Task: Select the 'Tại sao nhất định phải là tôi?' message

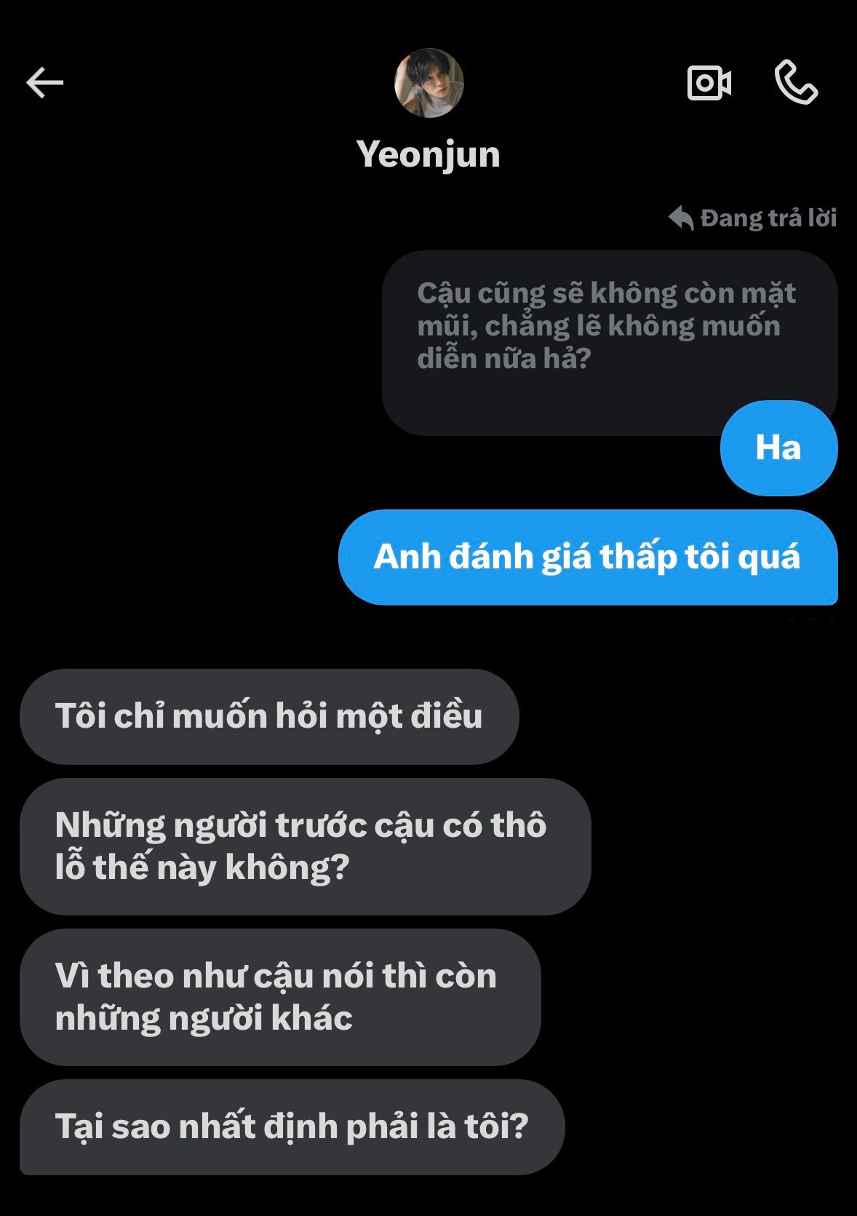Action: pos(292,1126)
